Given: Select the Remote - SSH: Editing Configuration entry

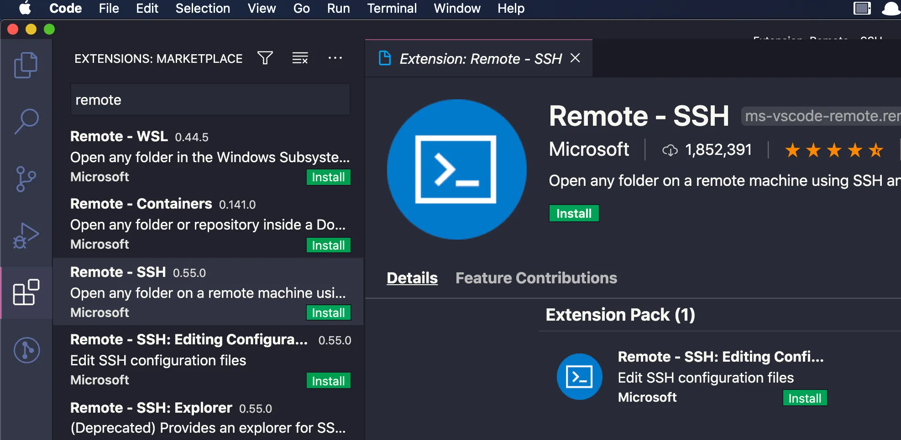Looking at the screenshot, I should pyautogui.click(x=209, y=359).
